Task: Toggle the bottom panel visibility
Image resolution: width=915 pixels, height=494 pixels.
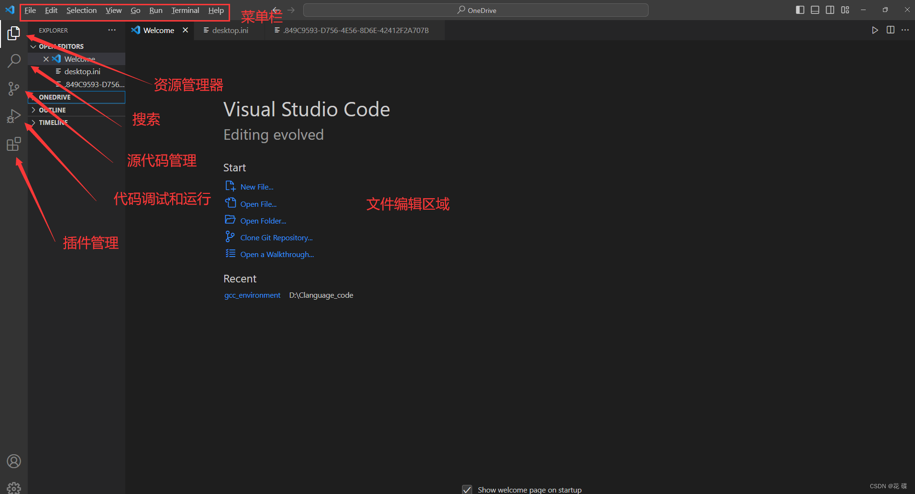Action: (815, 10)
